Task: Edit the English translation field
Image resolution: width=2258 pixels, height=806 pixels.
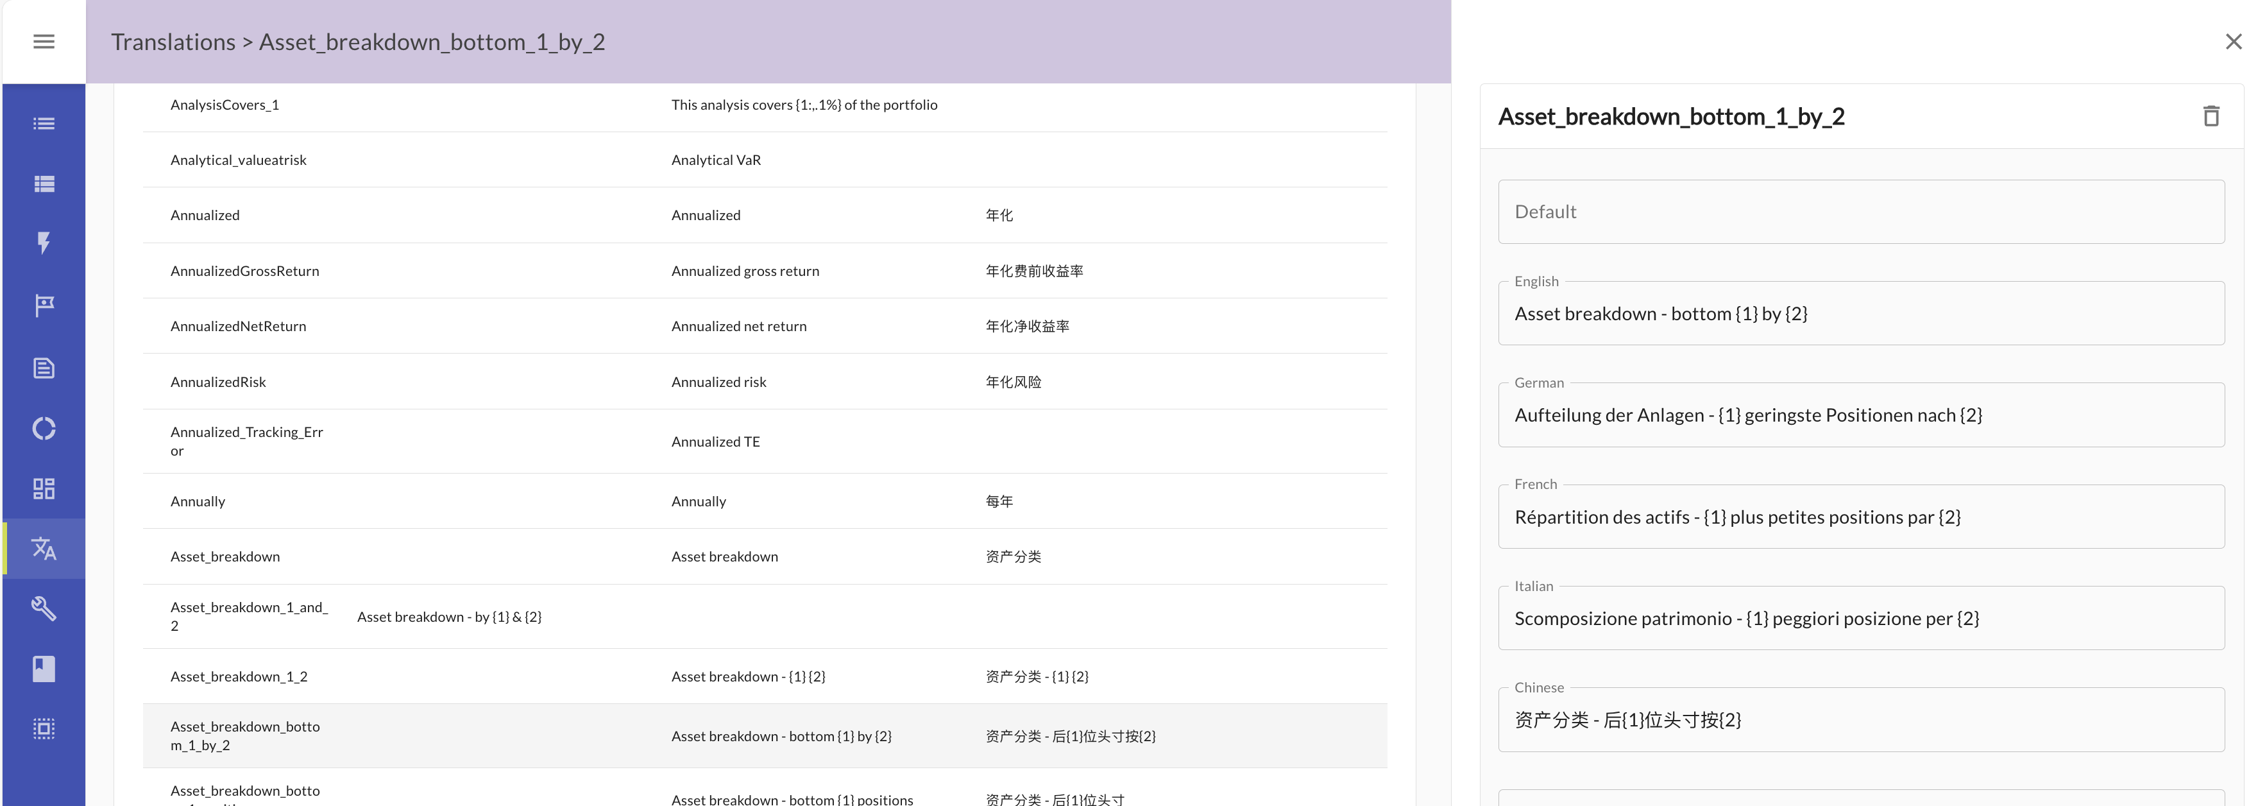Action: click(1860, 314)
